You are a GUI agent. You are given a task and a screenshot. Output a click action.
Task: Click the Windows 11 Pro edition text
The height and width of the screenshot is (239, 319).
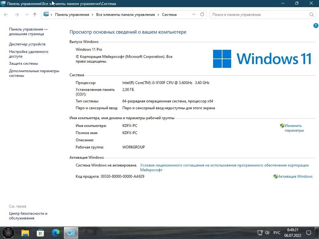coord(89,49)
